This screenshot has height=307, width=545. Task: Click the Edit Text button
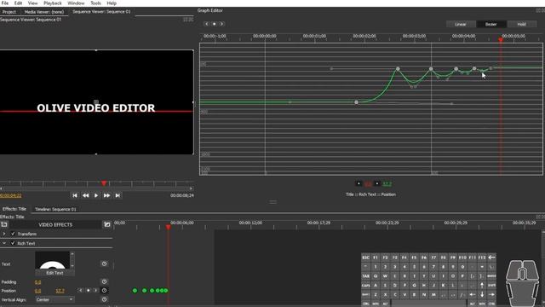[x=54, y=273]
